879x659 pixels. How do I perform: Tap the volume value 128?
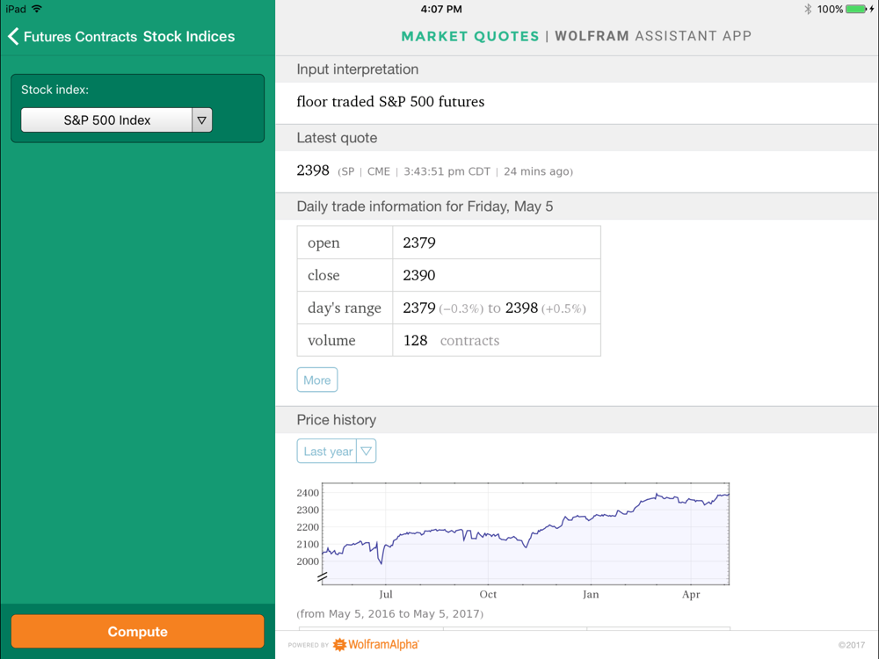416,340
